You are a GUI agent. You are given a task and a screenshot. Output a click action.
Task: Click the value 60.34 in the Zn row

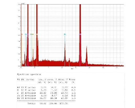pos(54,98)
